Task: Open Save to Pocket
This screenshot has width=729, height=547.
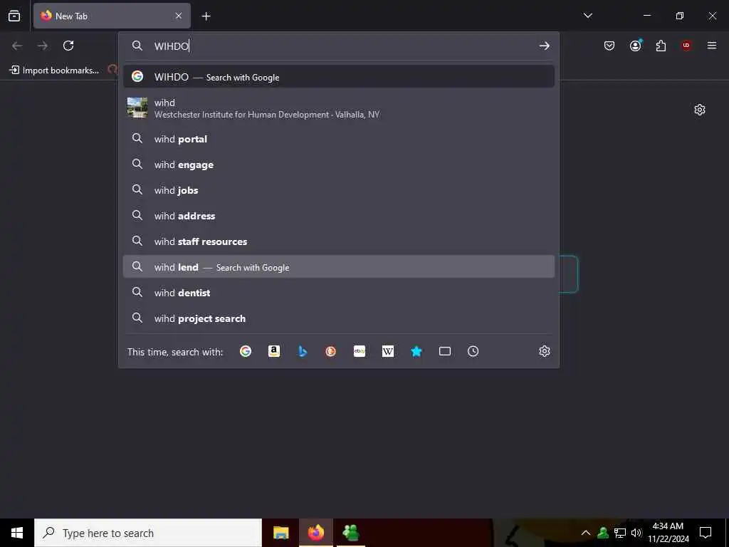Action: (x=609, y=46)
